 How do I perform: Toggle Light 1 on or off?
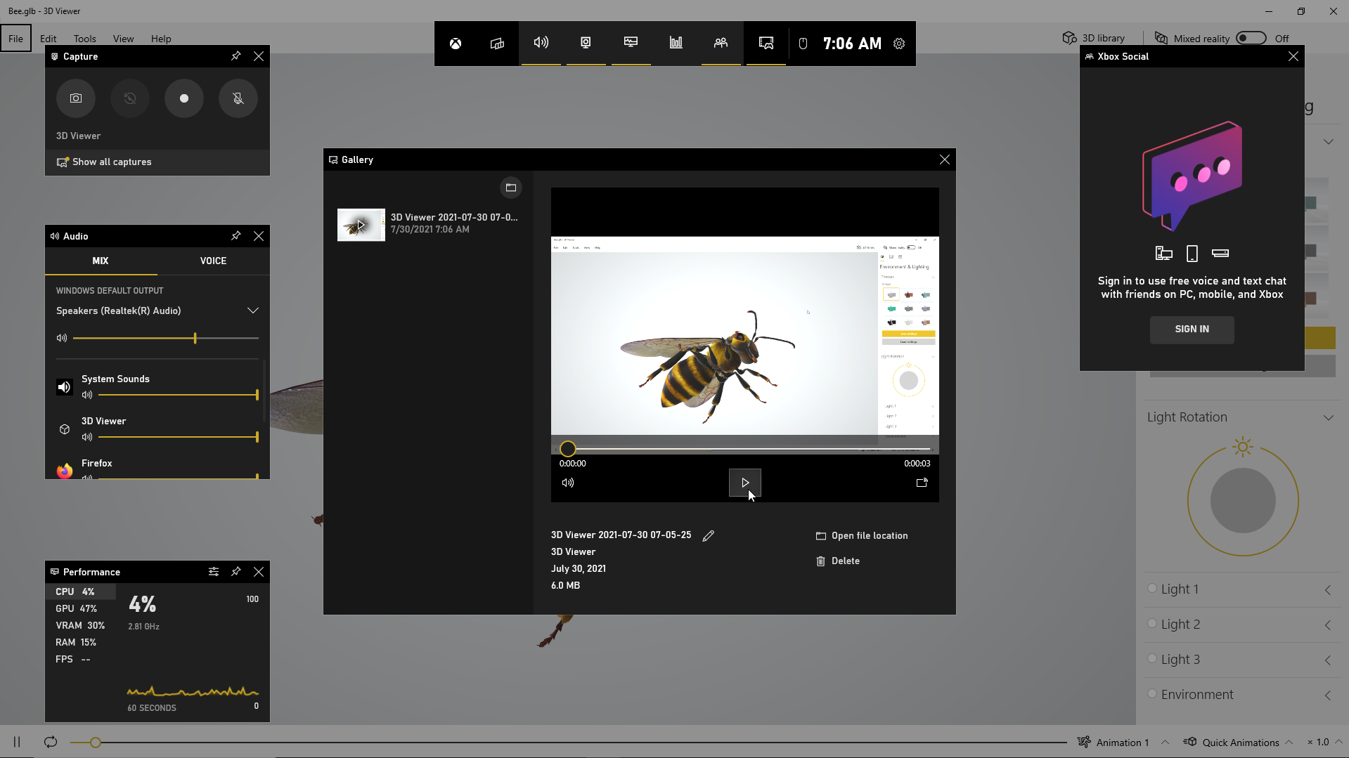pos(1152,589)
